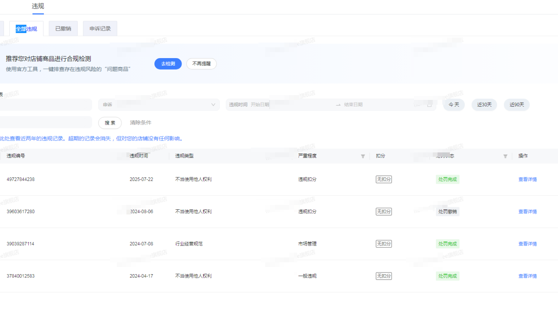
Task: Click the 结束日期 end date field
Action: [353, 105]
